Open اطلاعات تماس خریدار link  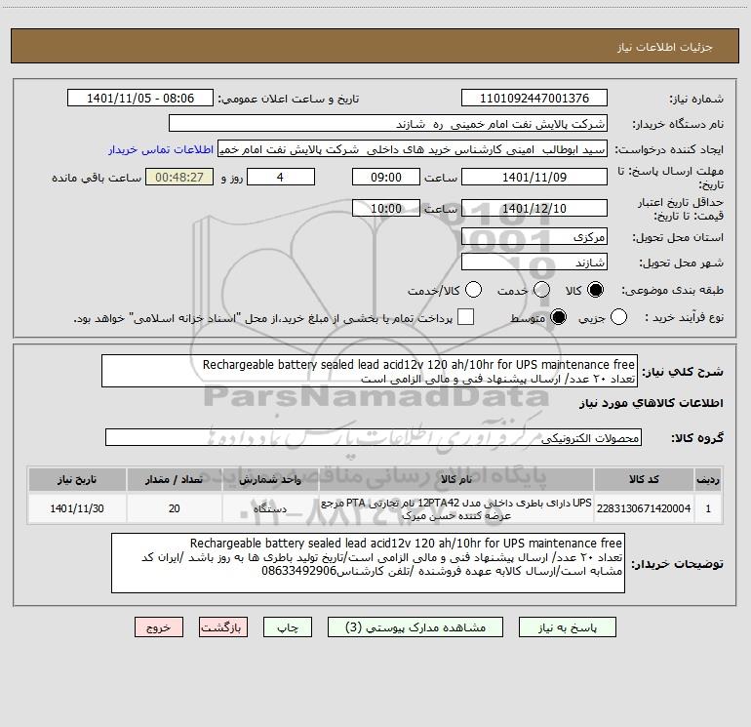pos(161,149)
